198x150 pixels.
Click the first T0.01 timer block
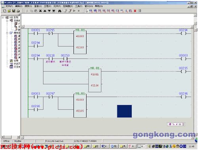tap(80, 42)
